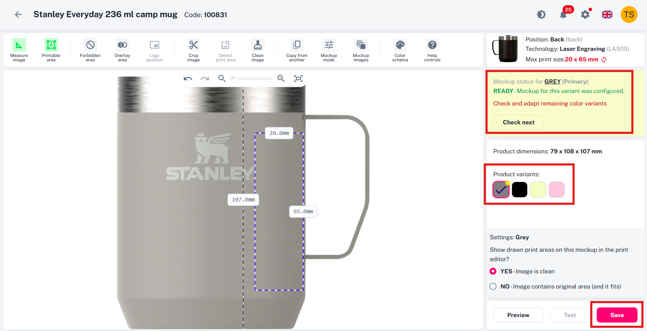Click the Clean image brush tool
Screen dimensions: 647x331
click(258, 50)
